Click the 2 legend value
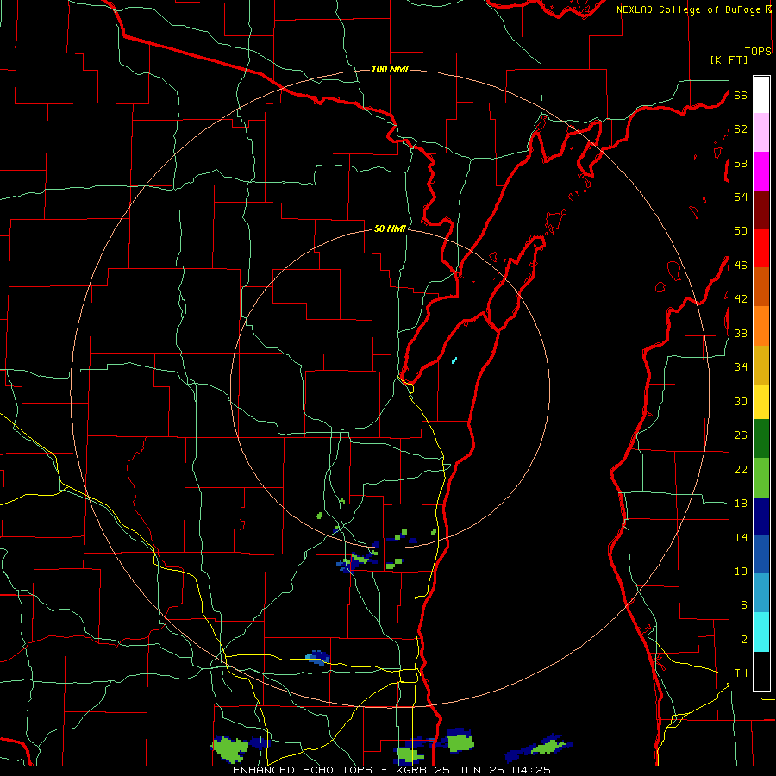This screenshot has width=776, height=776. coord(744,640)
